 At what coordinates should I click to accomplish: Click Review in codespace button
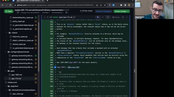pyautogui.click(x=104, y=11)
